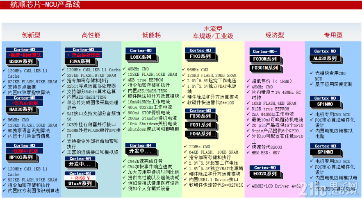Click the F031系列 product box
This screenshot has height=199, width=362.
200,125
